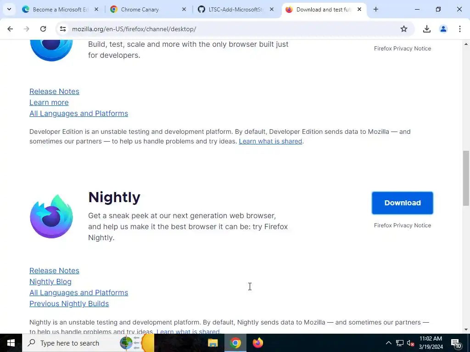Screen dimensions: 470x352
Task: Open File Explorer from taskbar
Action: tap(213, 343)
